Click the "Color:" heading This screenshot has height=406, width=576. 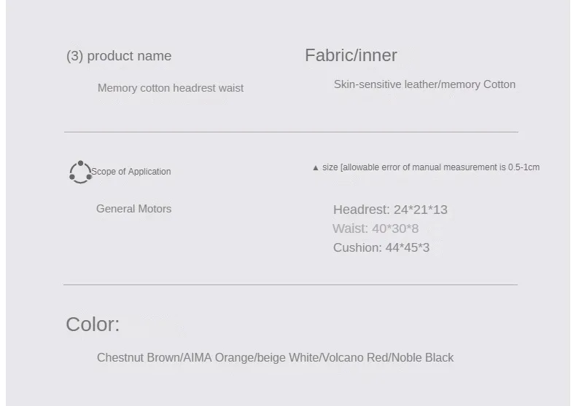[93, 325]
